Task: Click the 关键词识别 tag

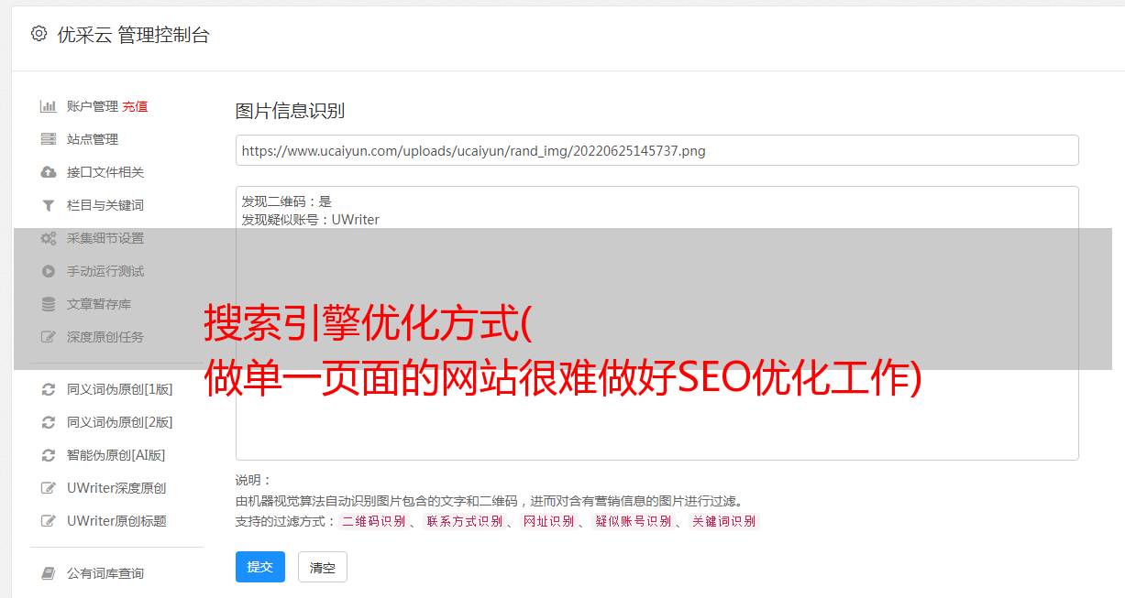Action: [724, 521]
